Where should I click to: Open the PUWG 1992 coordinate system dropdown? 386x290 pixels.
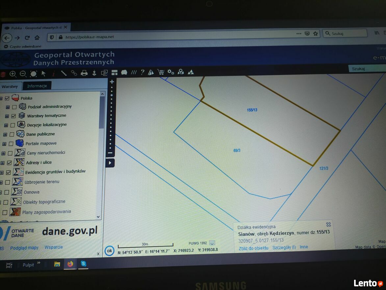coord(212,243)
